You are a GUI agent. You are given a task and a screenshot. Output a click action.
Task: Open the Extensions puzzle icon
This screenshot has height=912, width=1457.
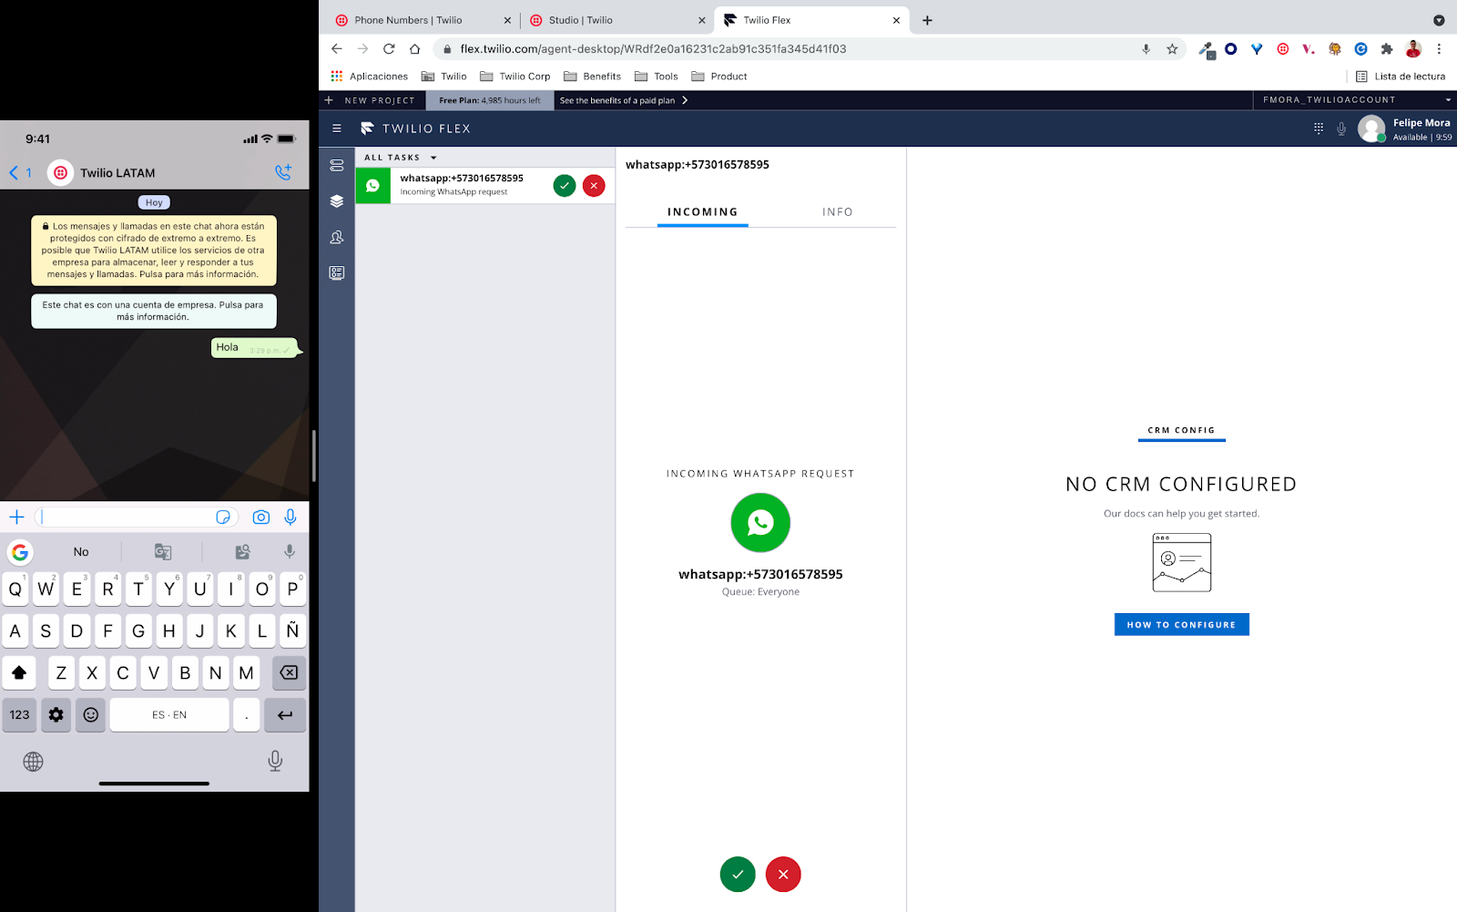point(1387,49)
